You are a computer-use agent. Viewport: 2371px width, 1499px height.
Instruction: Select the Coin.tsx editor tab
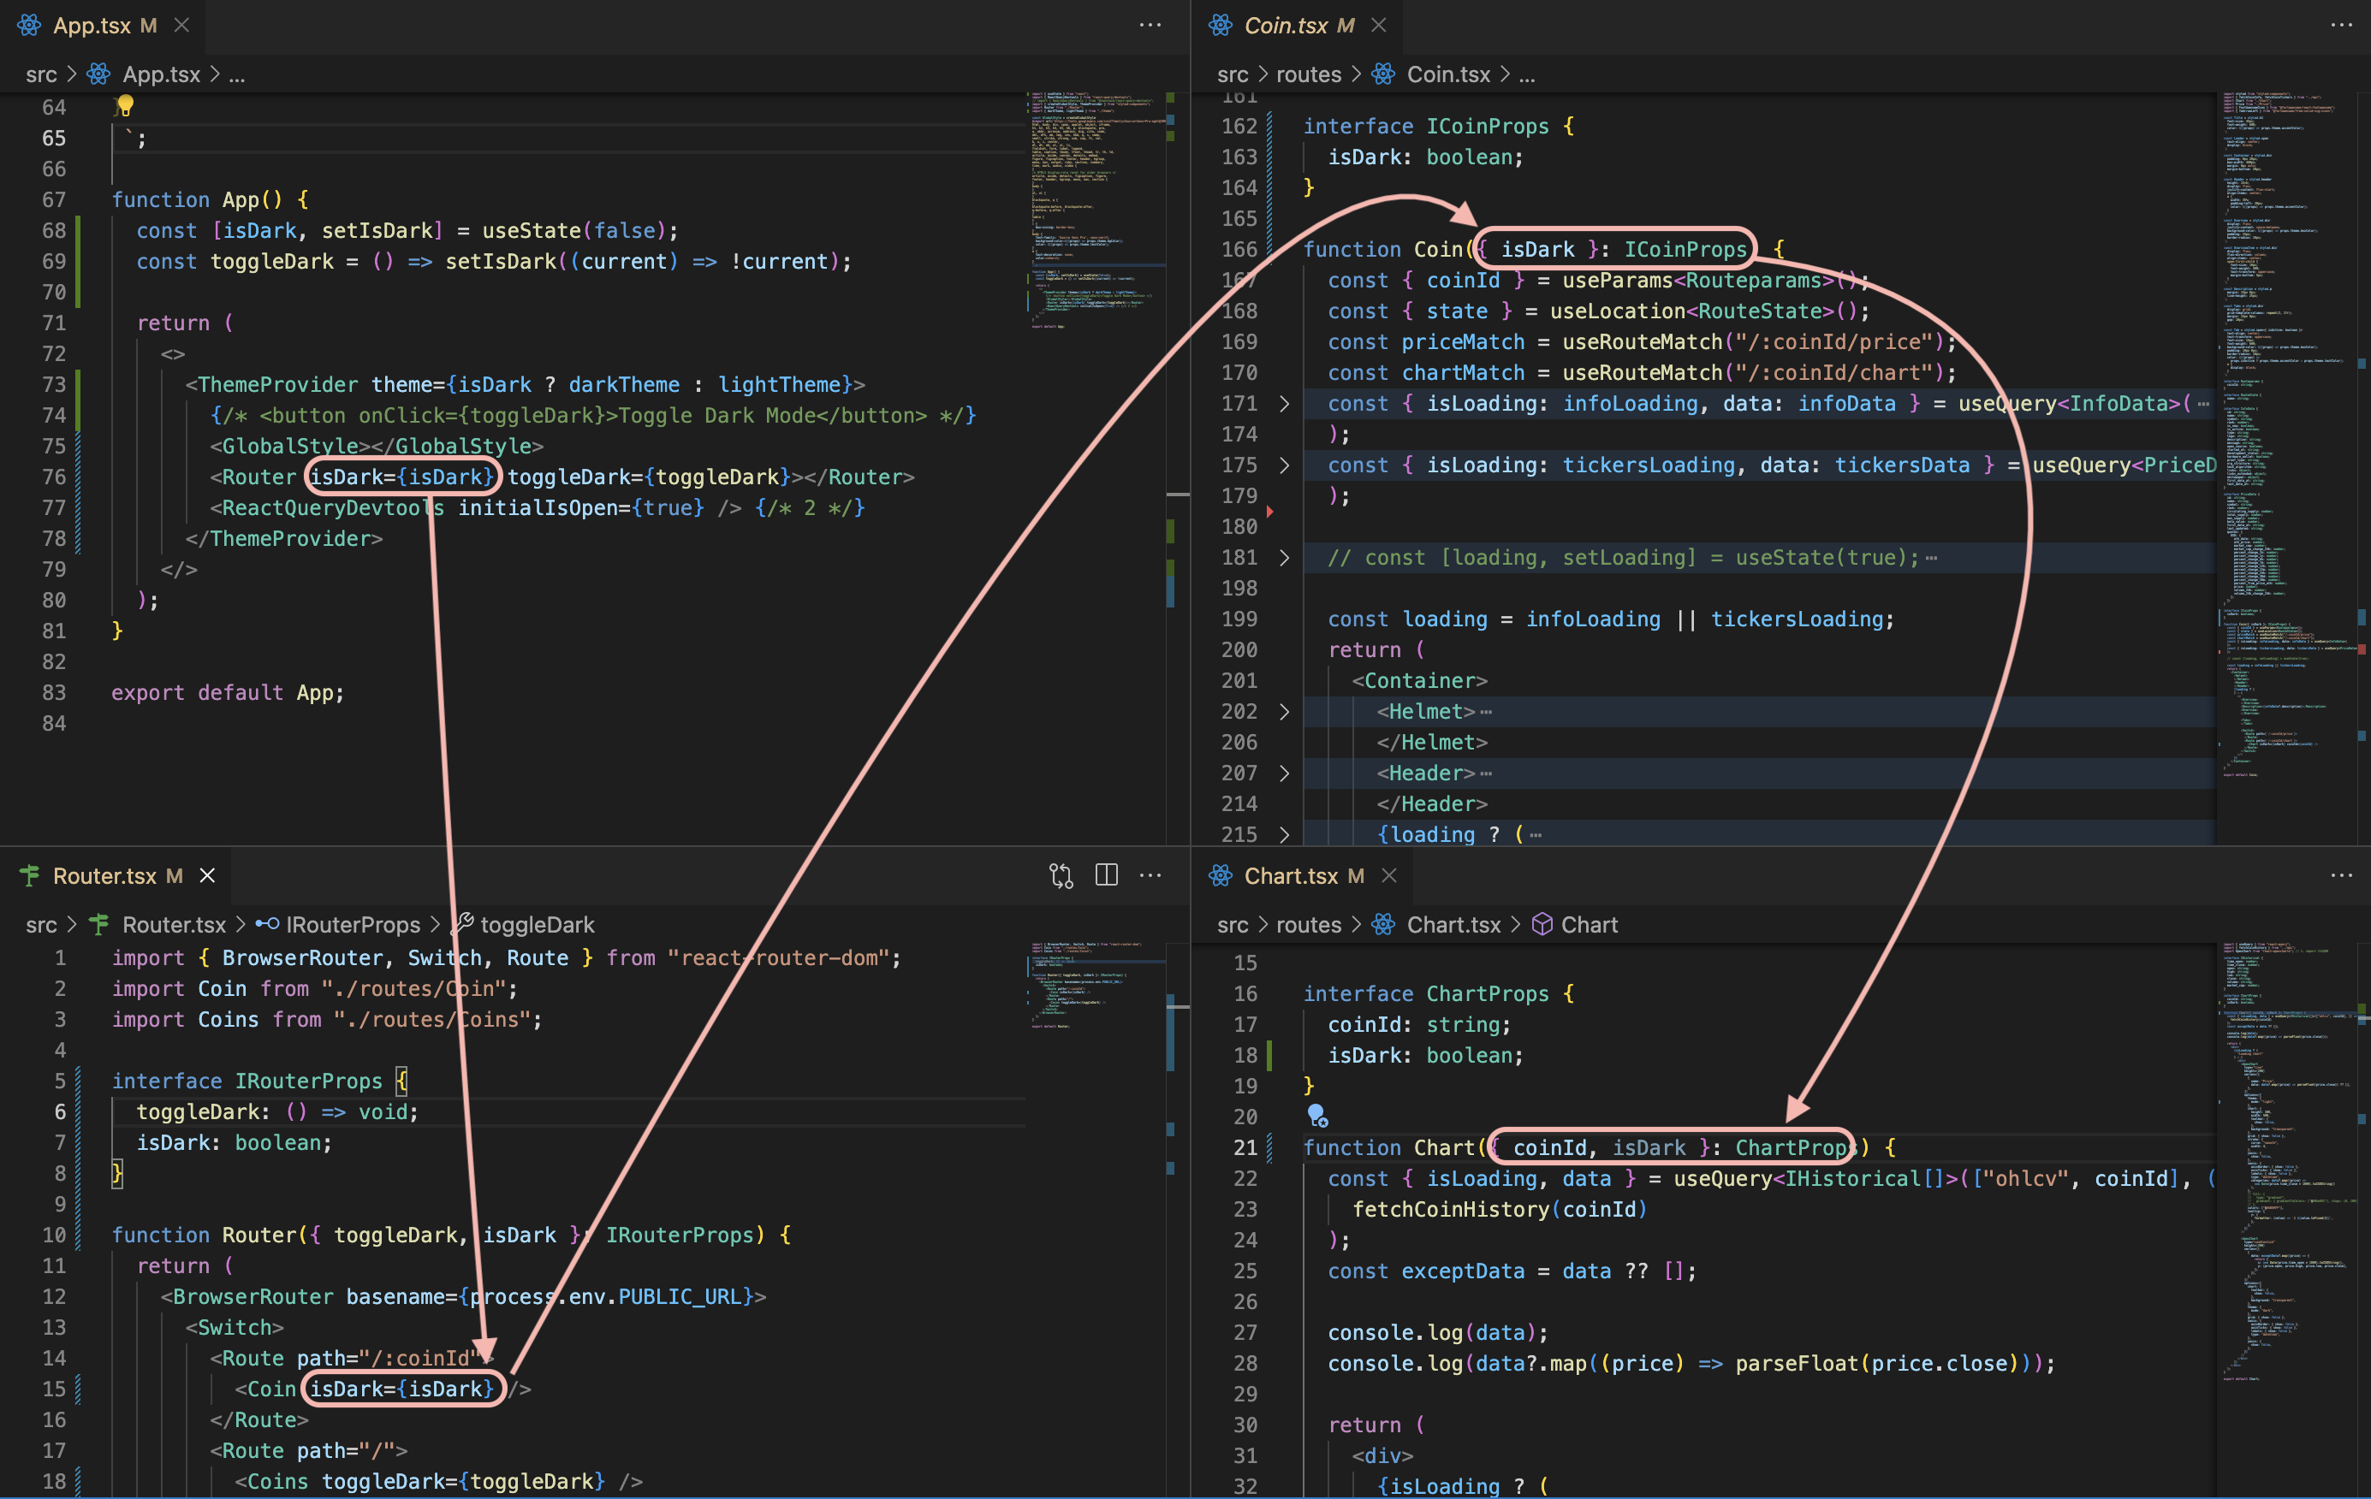point(1285,25)
